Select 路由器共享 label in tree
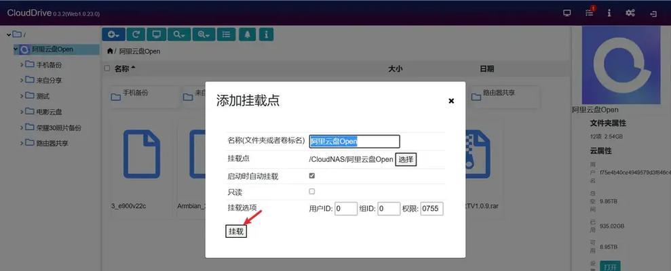 coord(52,143)
